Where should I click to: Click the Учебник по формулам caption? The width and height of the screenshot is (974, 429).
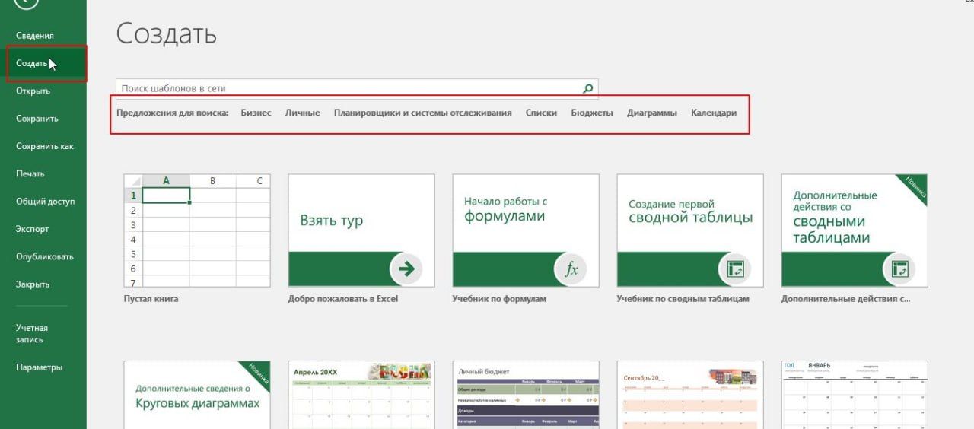click(x=499, y=299)
